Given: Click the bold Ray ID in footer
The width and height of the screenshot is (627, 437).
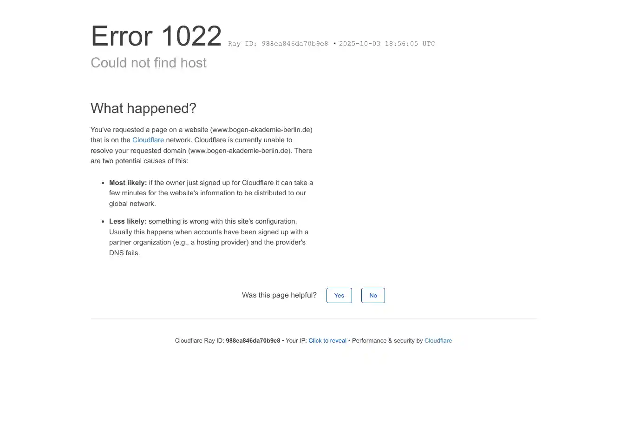Looking at the screenshot, I should [x=253, y=341].
